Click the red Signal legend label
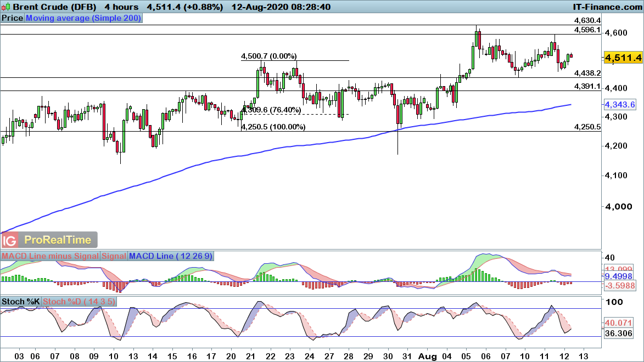 pyautogui.click(x=114, y=256)
